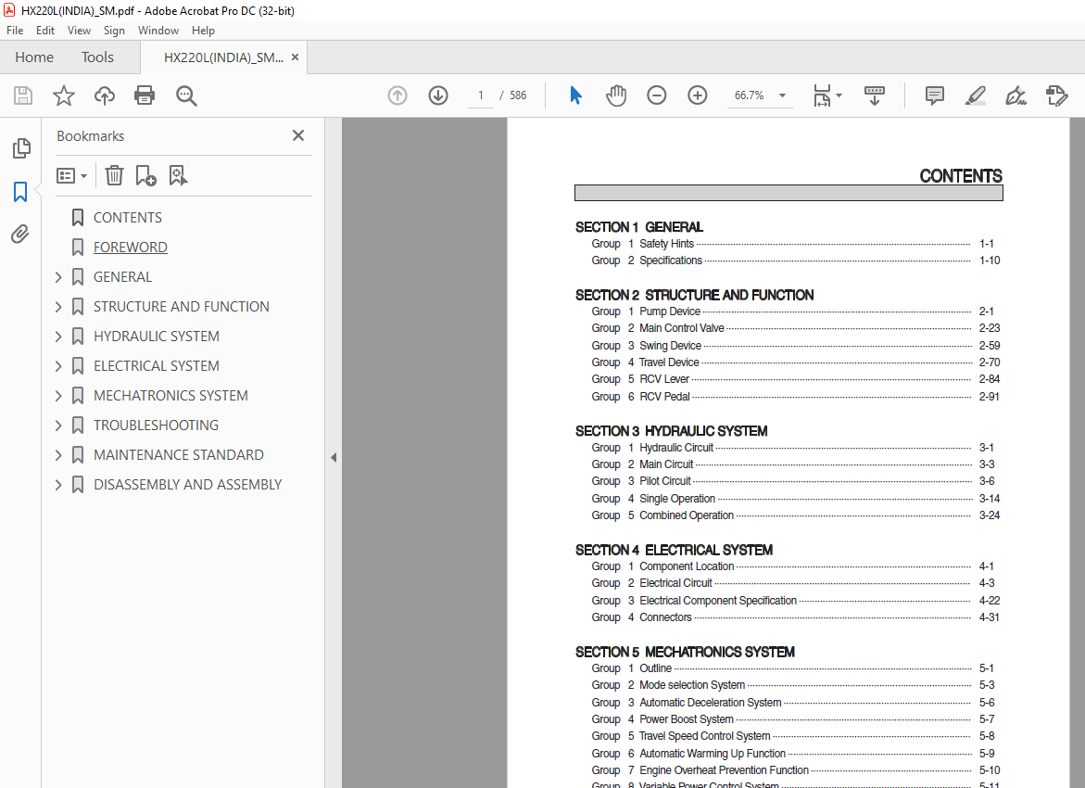Open fit page options icon

[x=826, y=95]
